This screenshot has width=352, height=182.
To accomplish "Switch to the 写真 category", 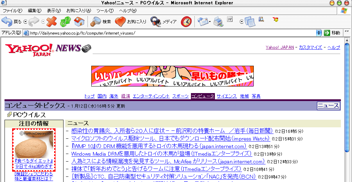I will click(256, 96).
